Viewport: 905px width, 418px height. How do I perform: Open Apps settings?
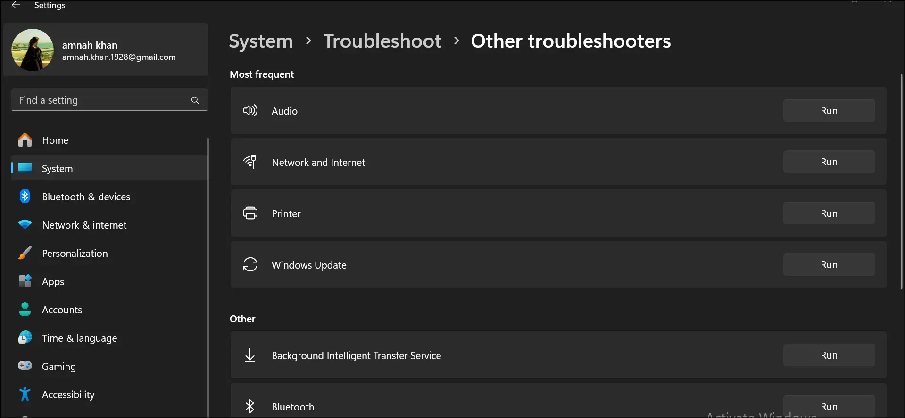click(109, 281)
